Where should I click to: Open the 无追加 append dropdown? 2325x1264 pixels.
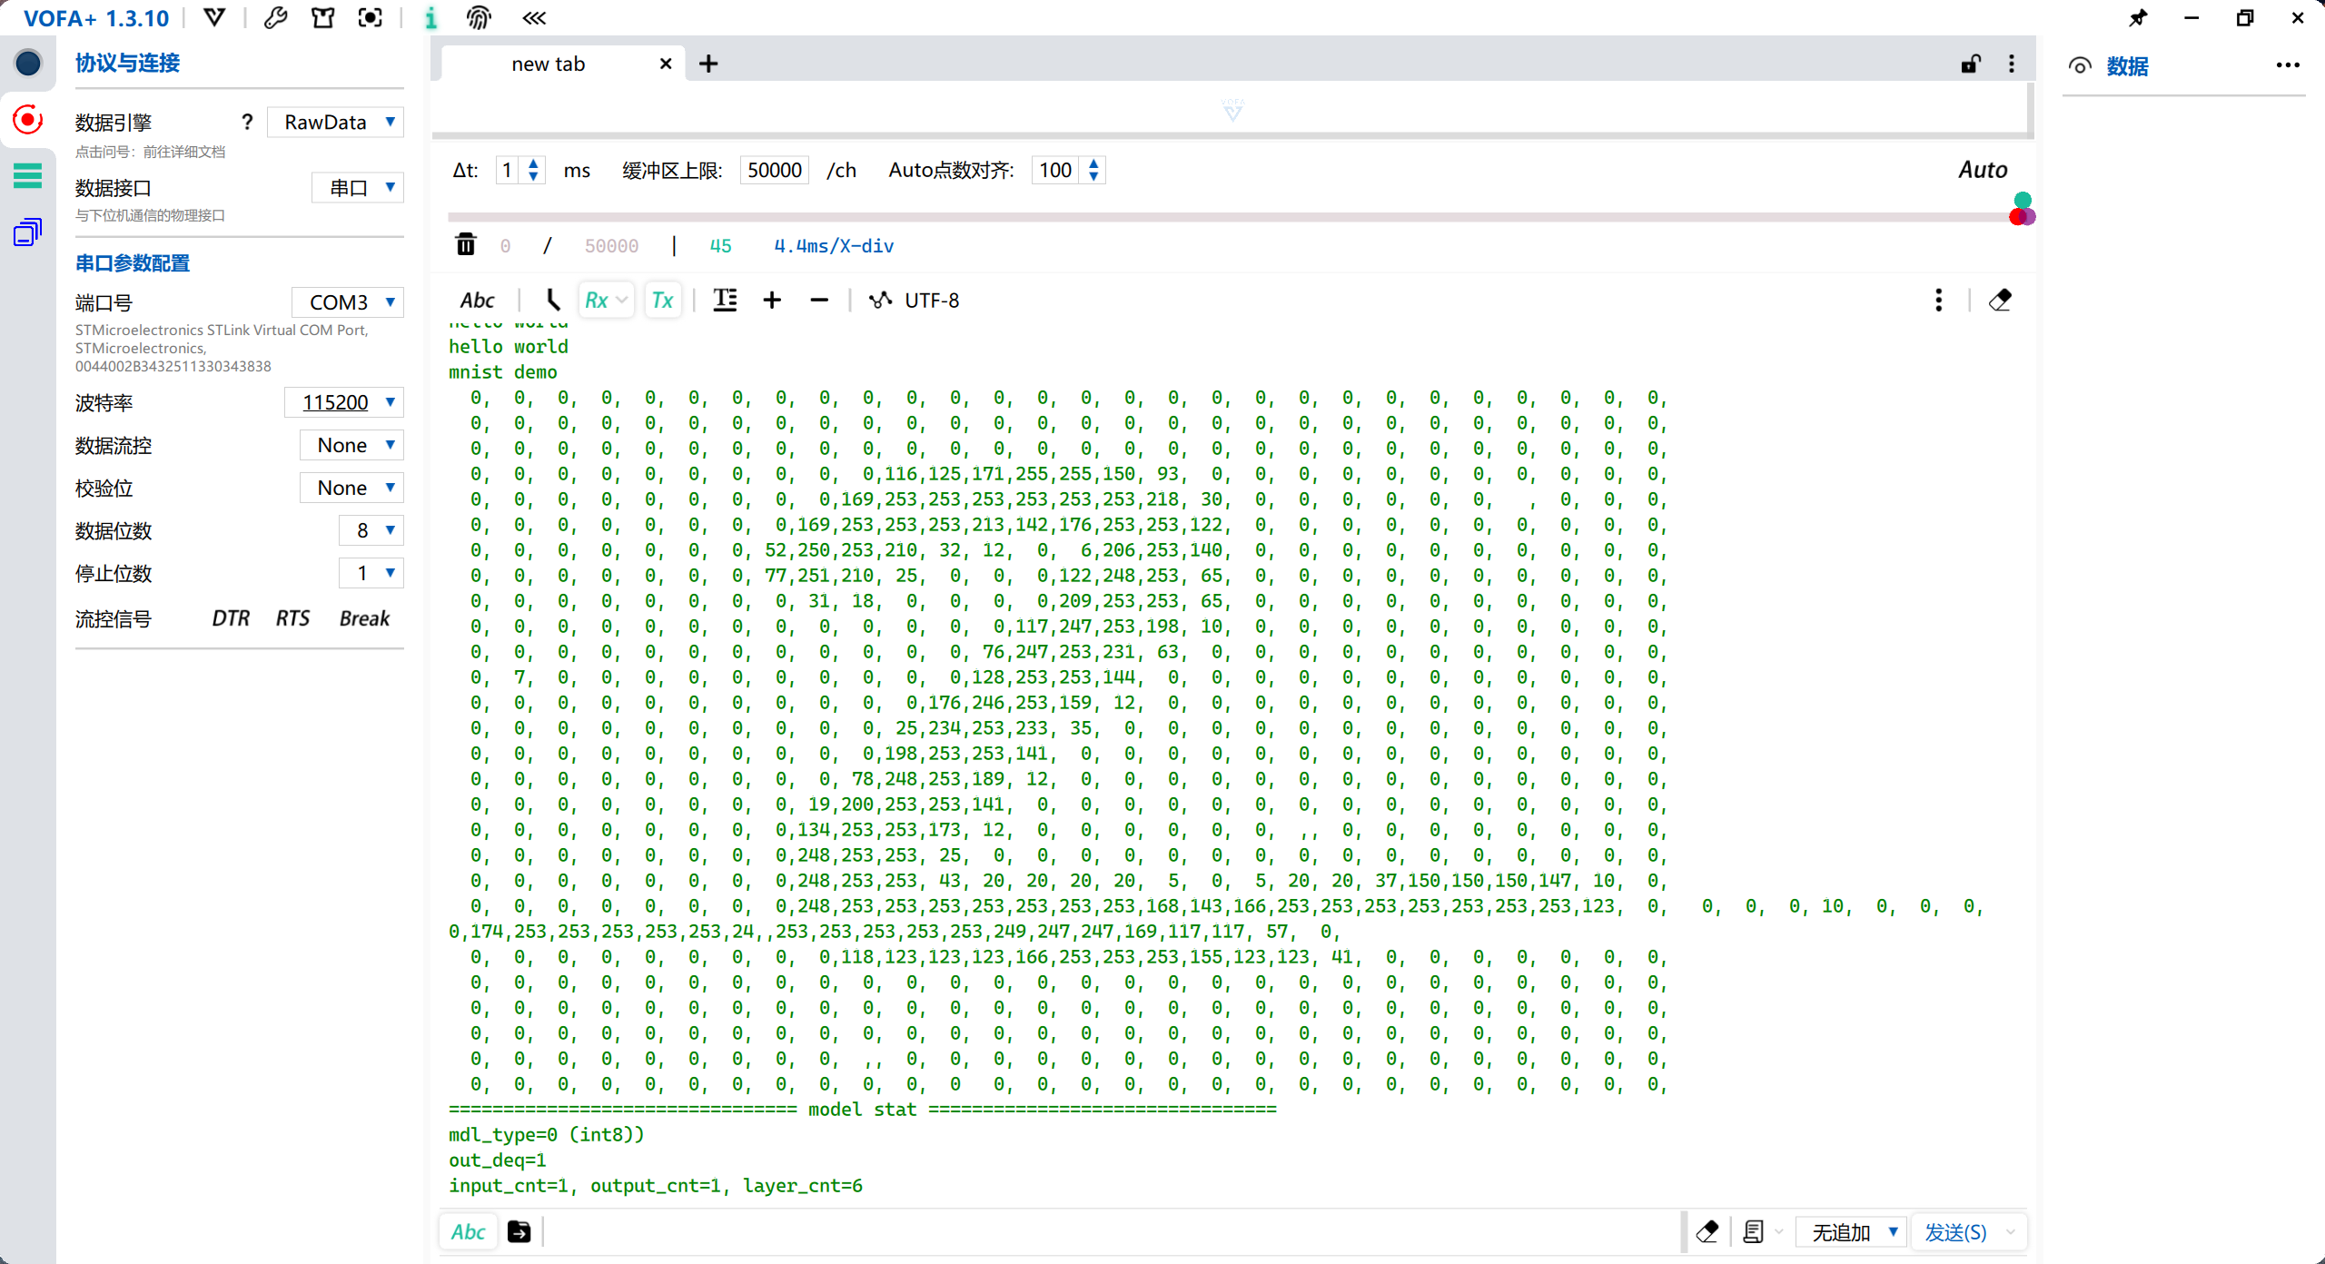pyautogui.click(x=1853, y=1232)
